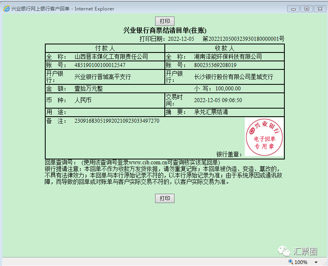Click the 用途 field label
Screen dimensions: 328x266
[x=56, y=112]
